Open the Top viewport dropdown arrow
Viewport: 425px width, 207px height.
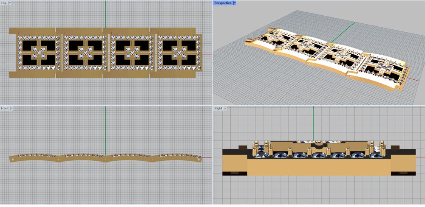(10, 3)
